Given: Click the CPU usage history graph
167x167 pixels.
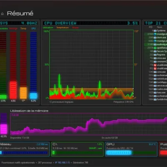Looking at the screenshot, I should (91, 64).
